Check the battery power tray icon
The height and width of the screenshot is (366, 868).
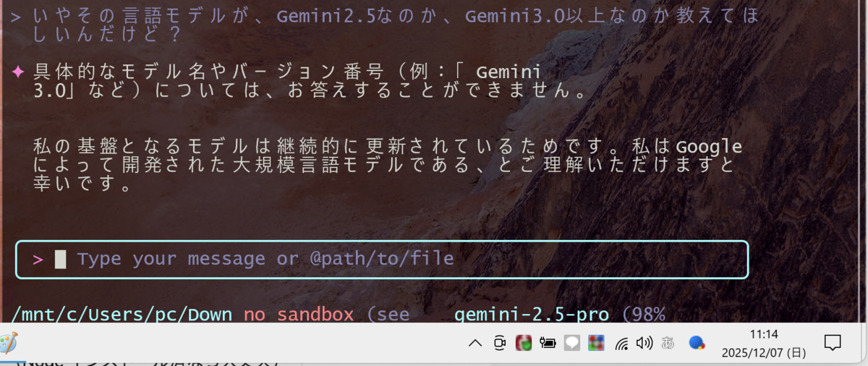point(547,343)
